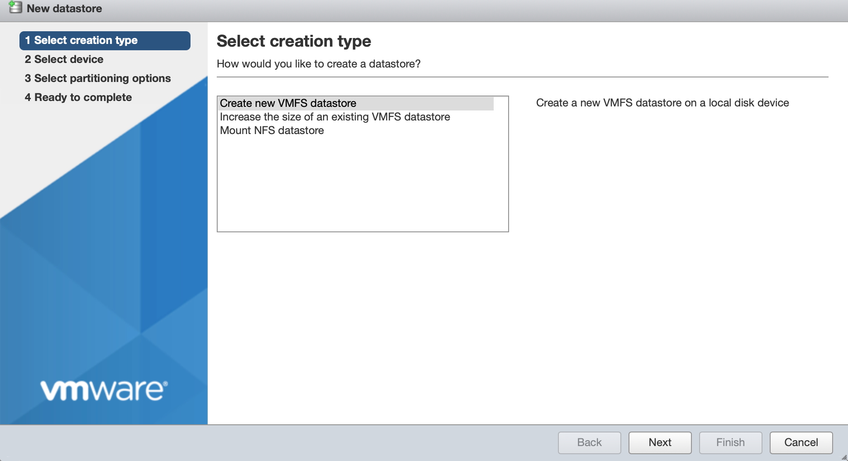Viewport: 848px width, 461px height.
Task: Cancel the New datastore wizard
Action: pyautogui.click(x=801, y=442)
